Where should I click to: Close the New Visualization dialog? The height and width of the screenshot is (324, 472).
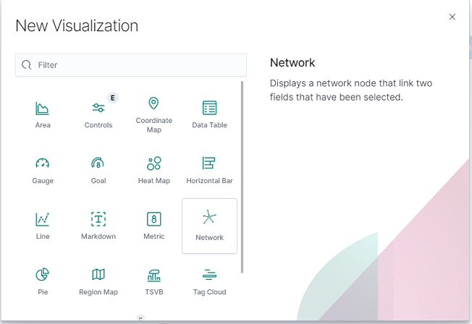pos(452,17)
